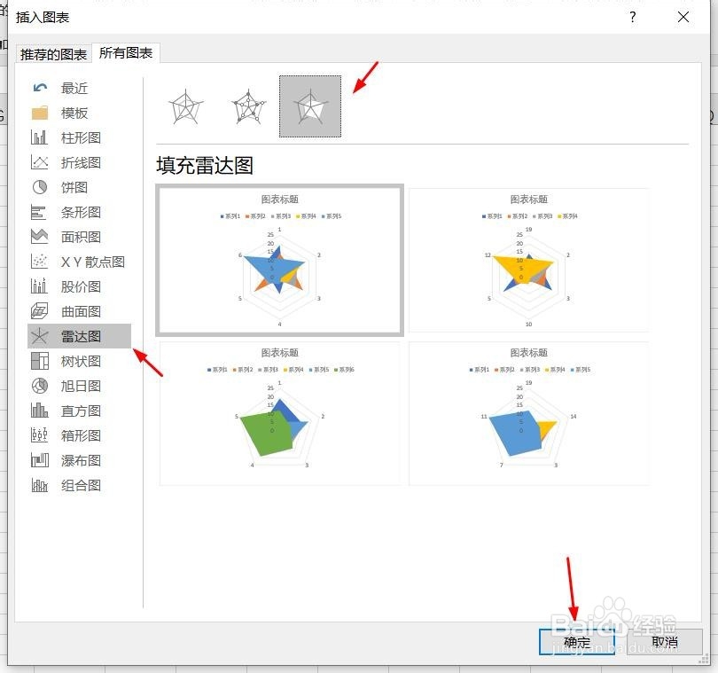
Task: Pick the Histogram (直方图) icon
Action: (39, 411)
